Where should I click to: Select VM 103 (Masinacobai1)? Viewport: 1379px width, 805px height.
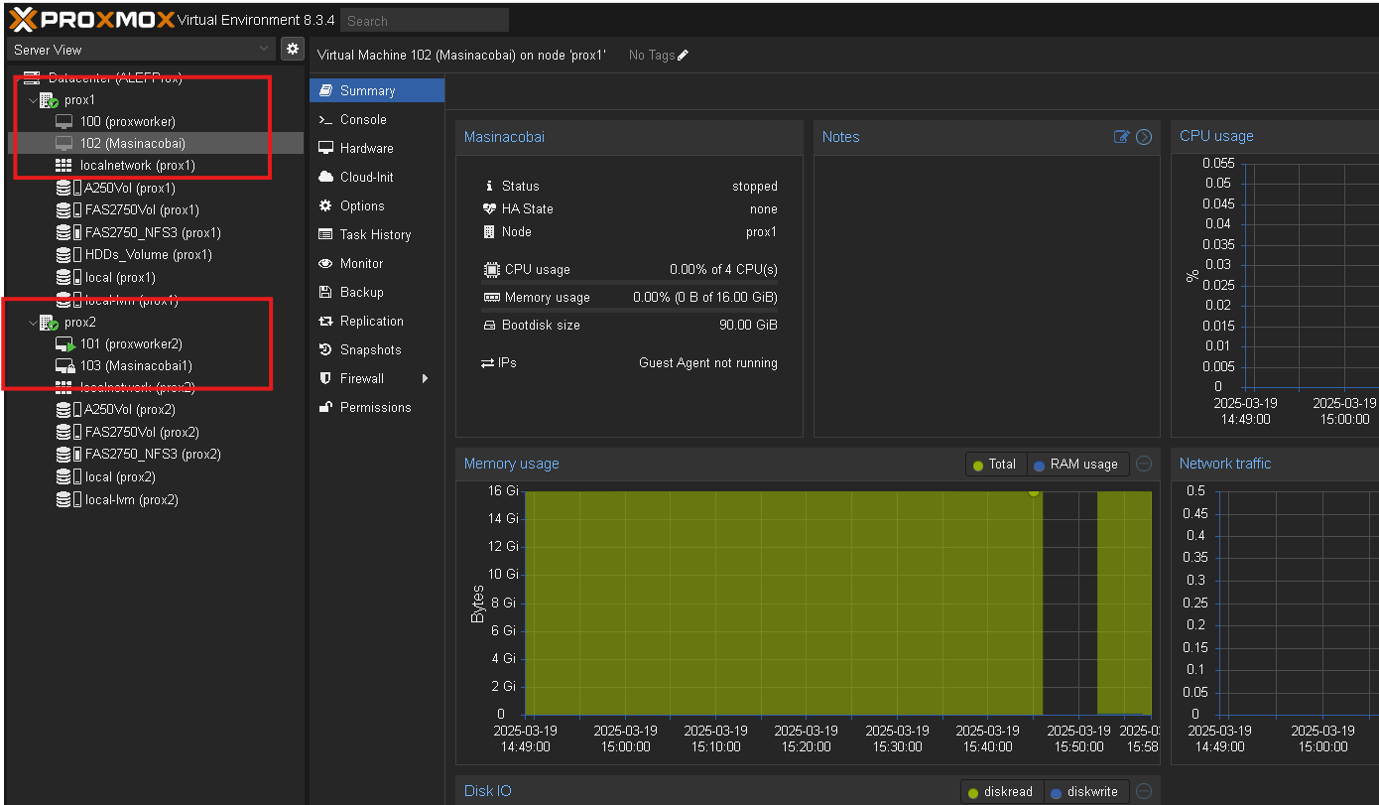point(136,366)
